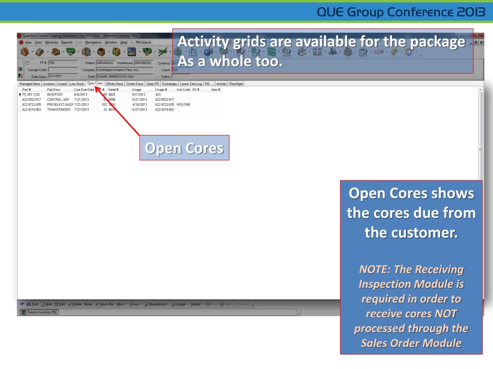Image resolution: width=493 pixels, height=369 pixels.
Task: Select the Open Cores tab
Action: coord(95,84)
